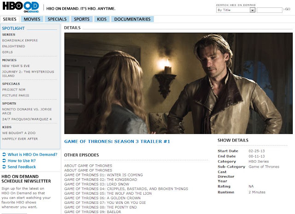Click the arrow icon beside How to Use It
The height and width of the screenshot is (214, 295).
pyautogui.click(x=4, y=161)
